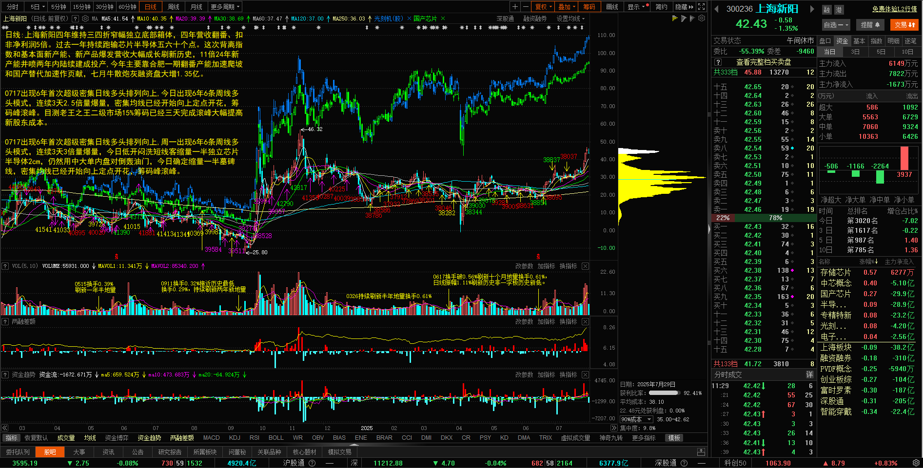Viewport: 923px width, 468px height.
Task: Toggle 画线 drawing mode
Action: point(612,7)
